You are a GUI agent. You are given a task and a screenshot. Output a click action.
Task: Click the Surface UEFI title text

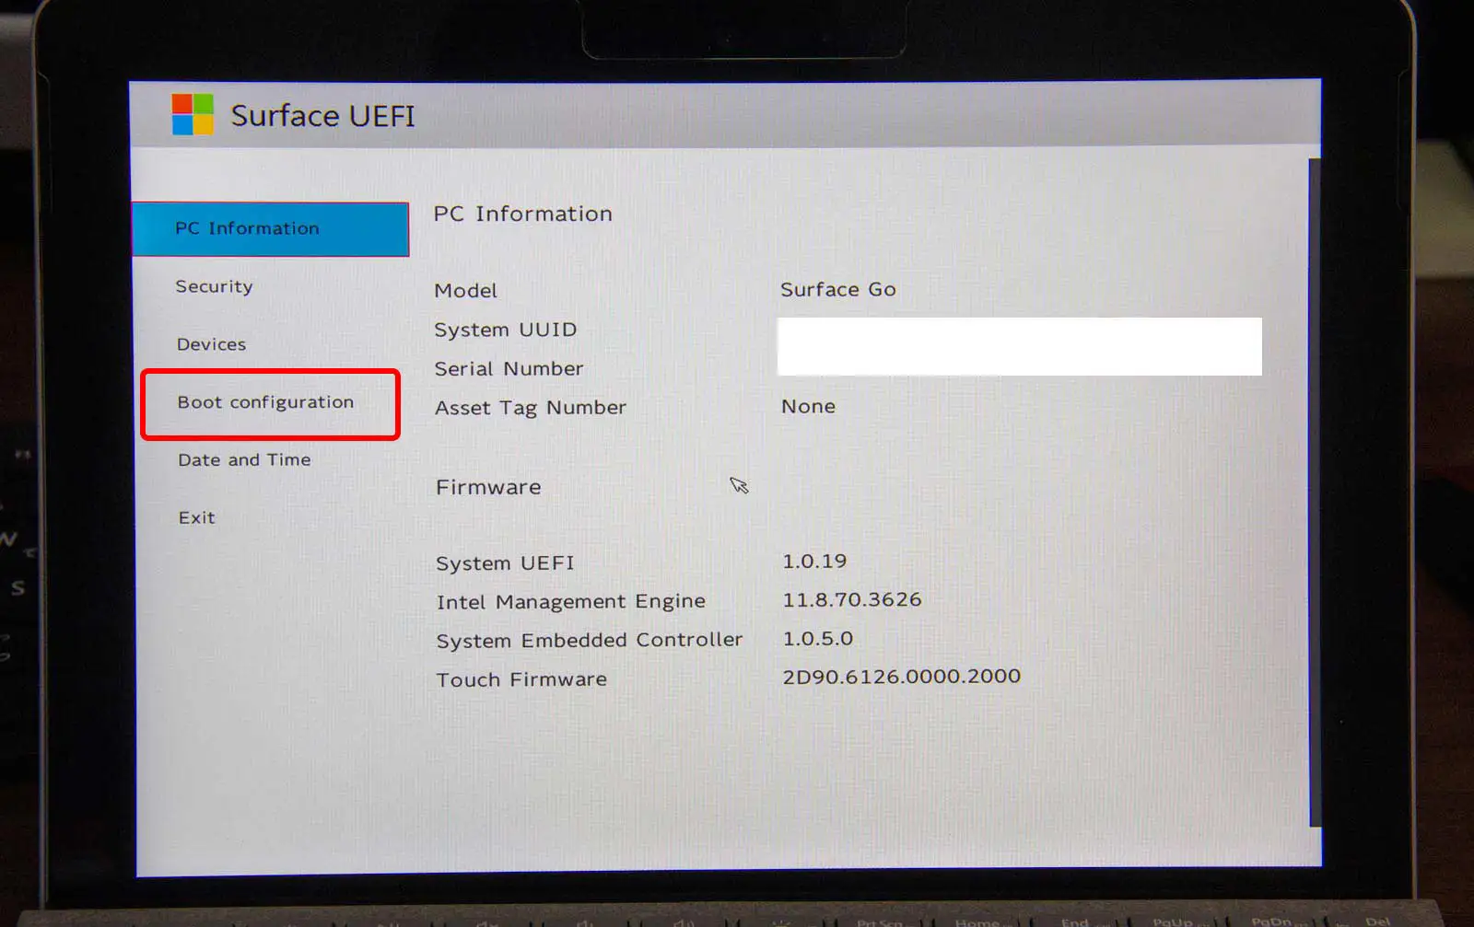click(322, 116)
